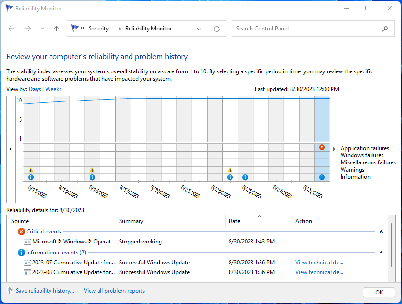This screenshot has height=304, width=402.
Task: View technical details for 2023-07 update
Action: click(319, 263)
